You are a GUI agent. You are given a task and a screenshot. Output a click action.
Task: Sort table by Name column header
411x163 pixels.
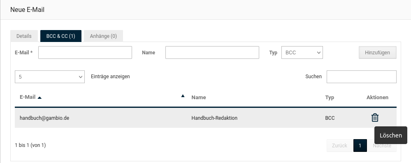(199, 98)
